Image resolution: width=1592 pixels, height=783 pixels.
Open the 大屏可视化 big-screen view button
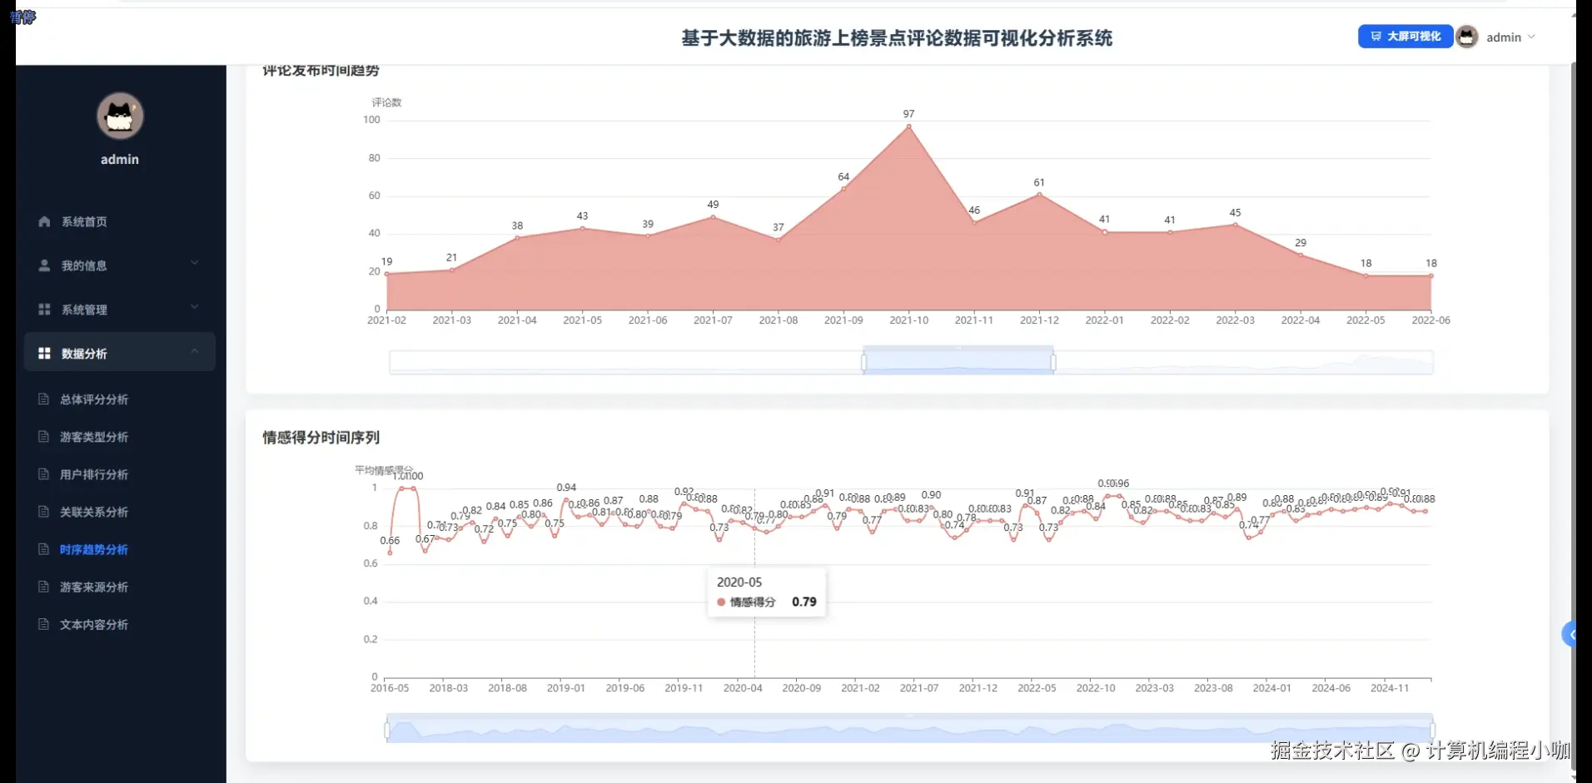(x=1405, y=37)
